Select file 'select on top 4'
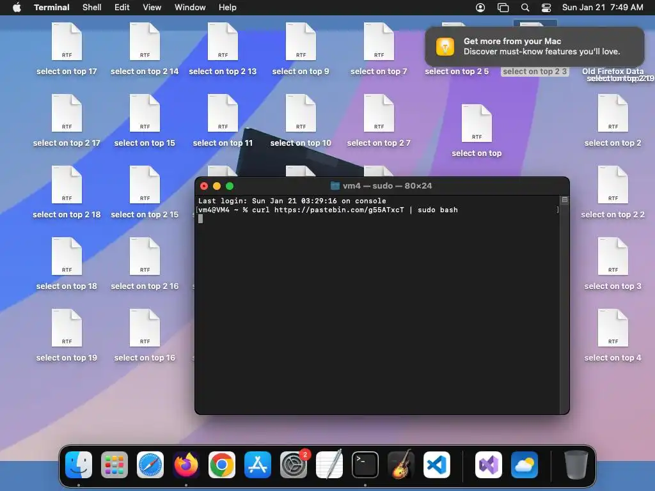The height and width of the screenshot is (491, 655). [613, 335]
